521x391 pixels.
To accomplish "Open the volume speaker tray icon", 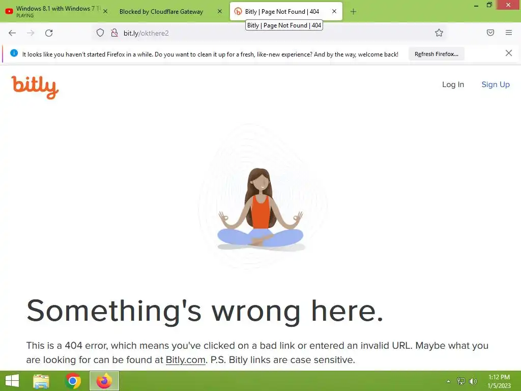I will coord(473,381).
